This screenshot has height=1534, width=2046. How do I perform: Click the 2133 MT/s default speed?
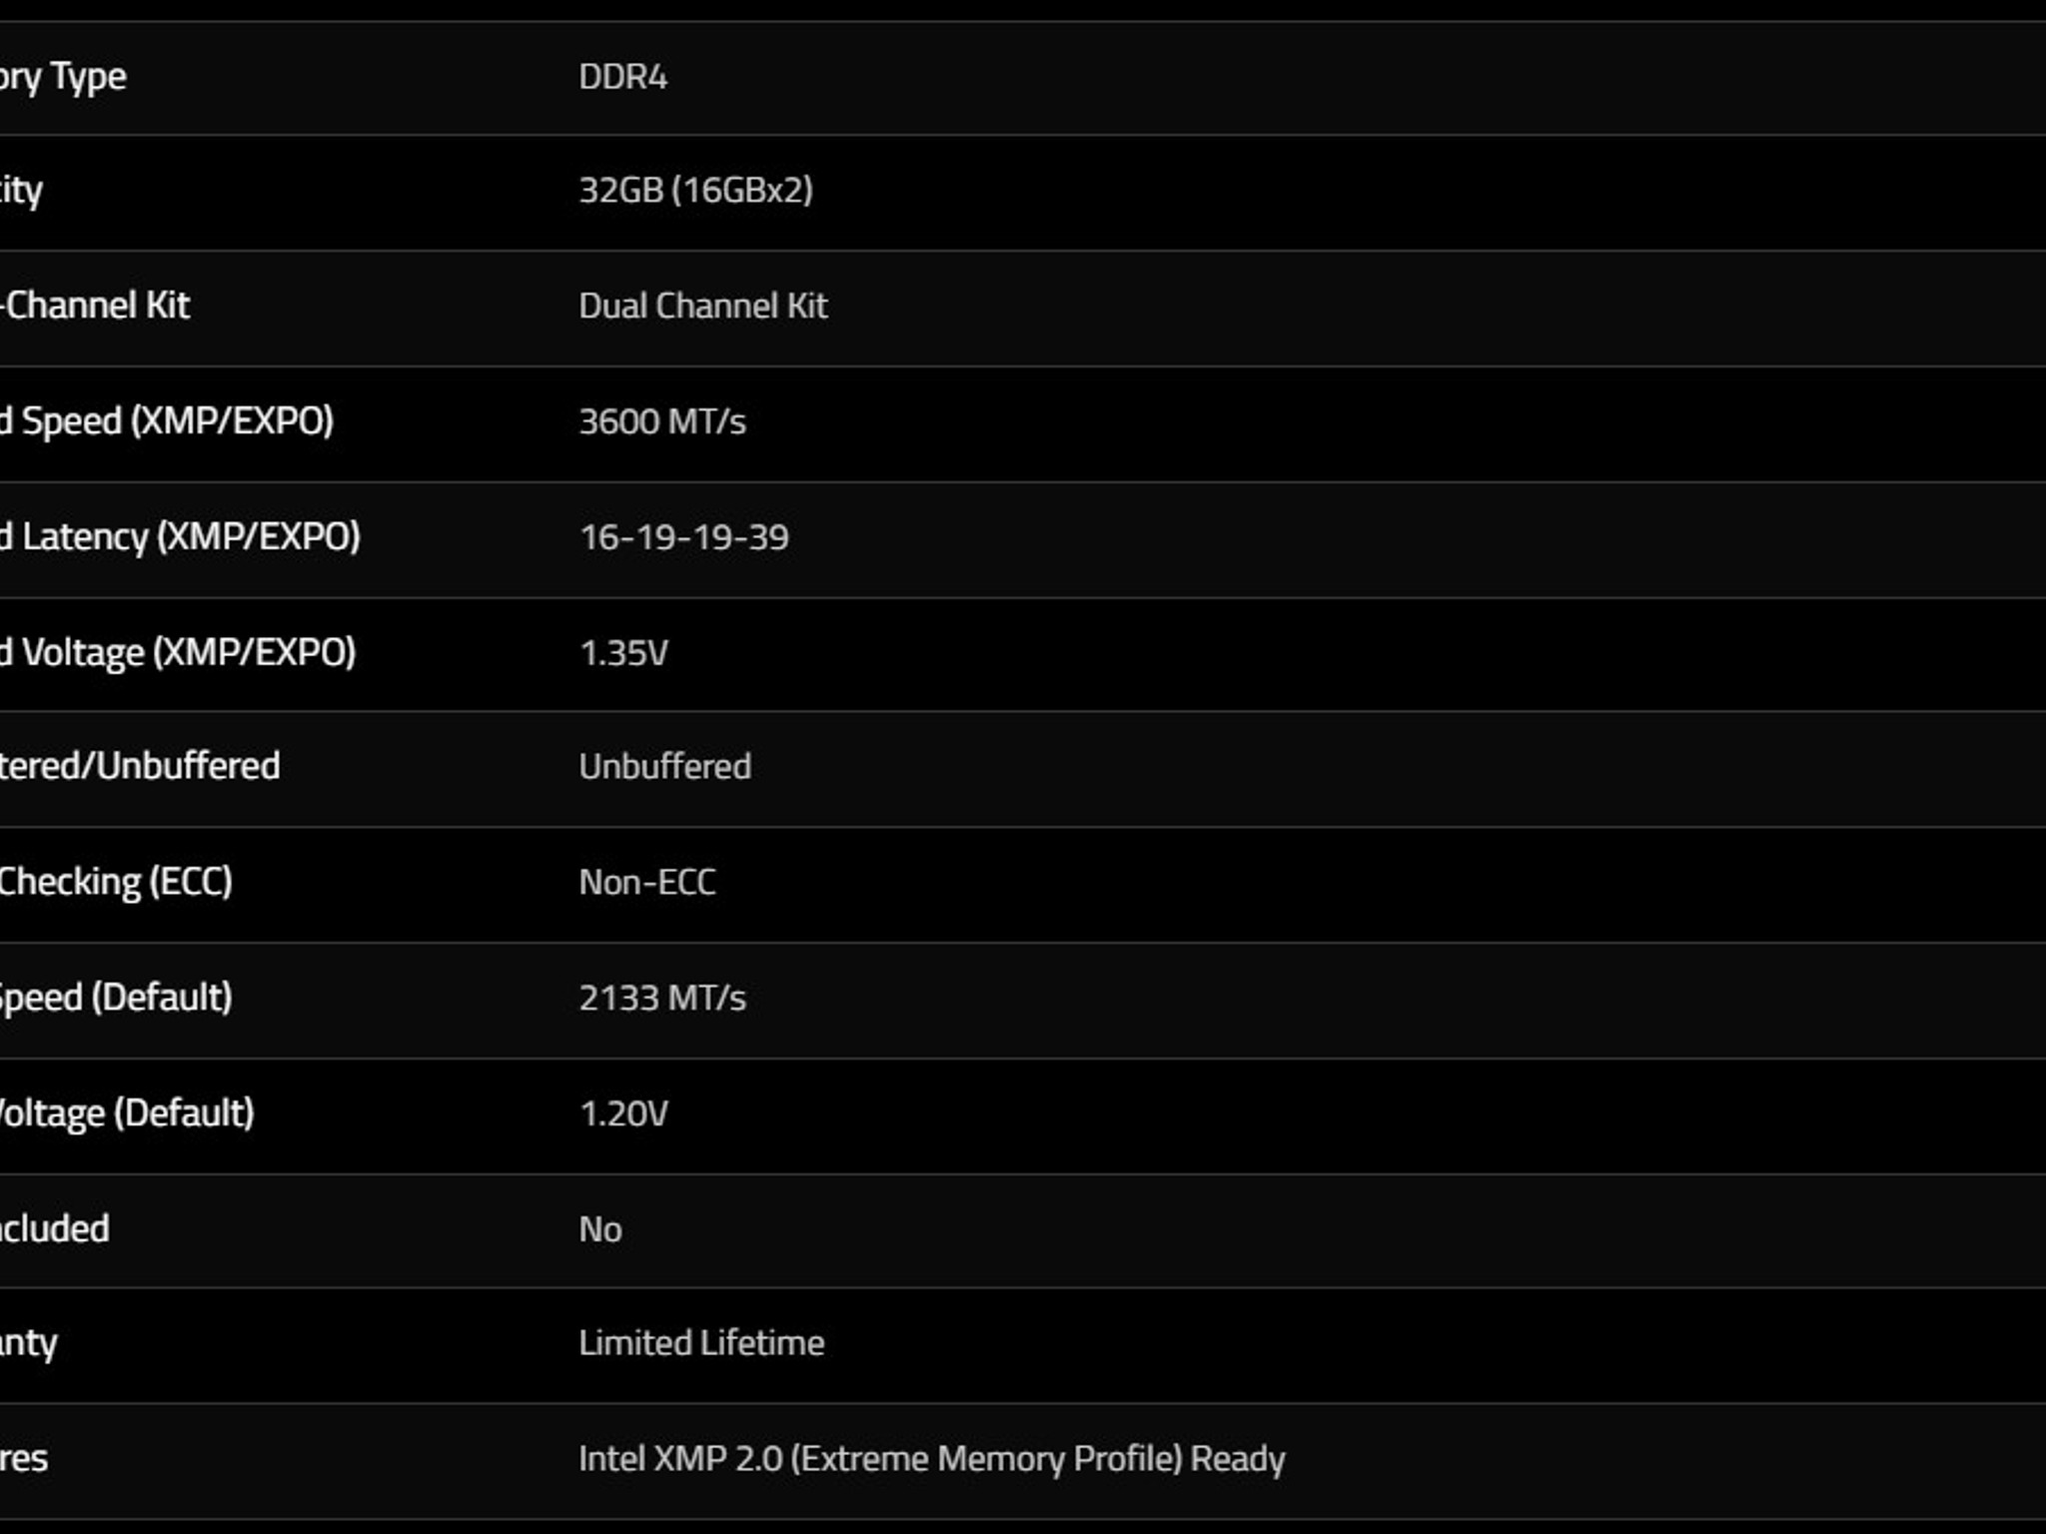[x=662, y=998]
